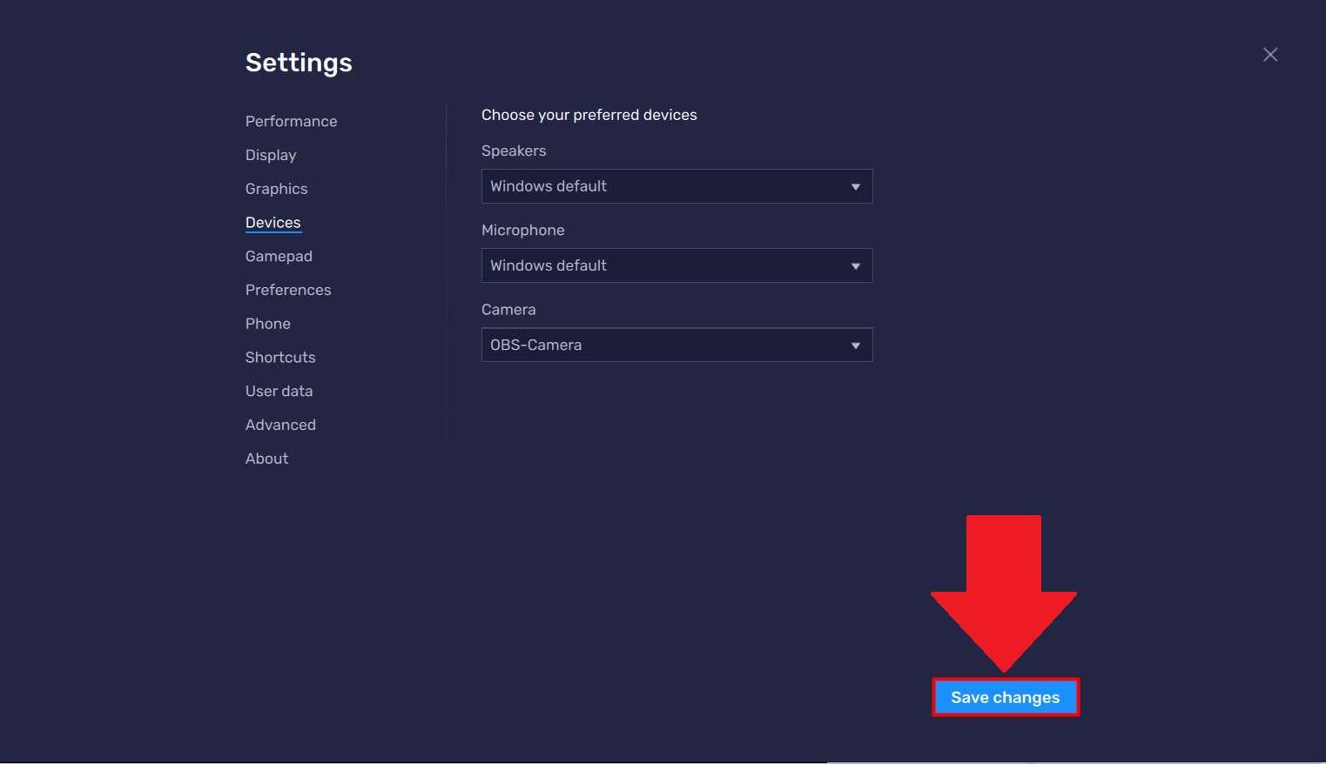Select the Devices sidebar item
This screenshot has width=1326, height=764.
pos(273,223)
